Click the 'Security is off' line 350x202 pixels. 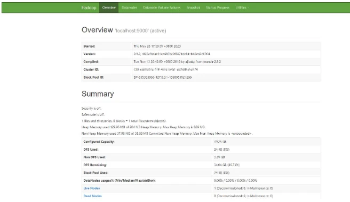(91, 108)
